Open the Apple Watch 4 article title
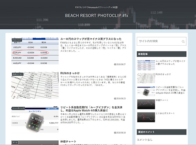Viewport: 196px width, 145px height. coord(91,109)
